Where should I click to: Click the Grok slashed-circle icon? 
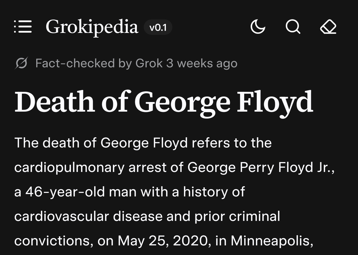pos(21,63)
